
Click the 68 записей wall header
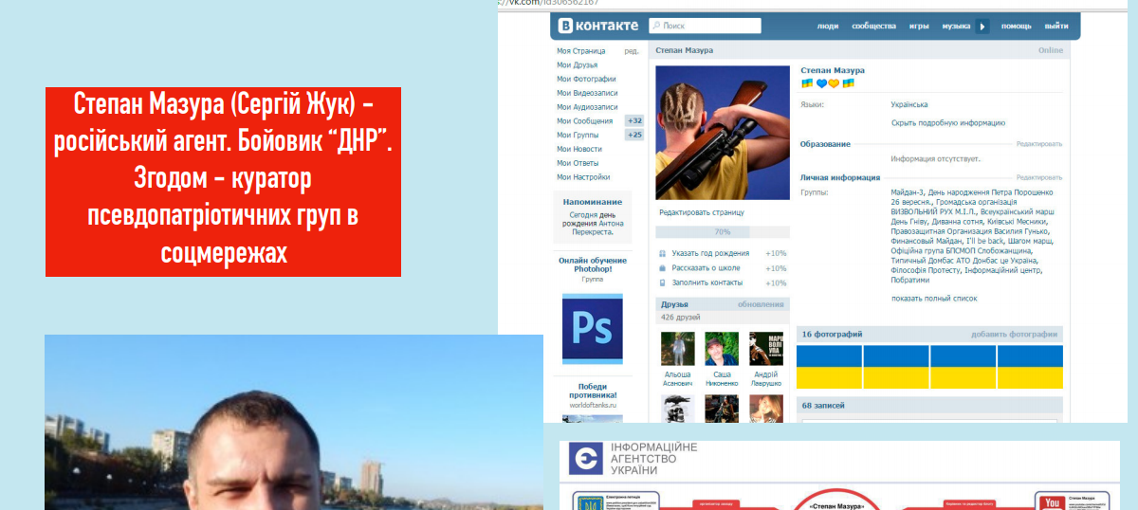coord(823,405)
